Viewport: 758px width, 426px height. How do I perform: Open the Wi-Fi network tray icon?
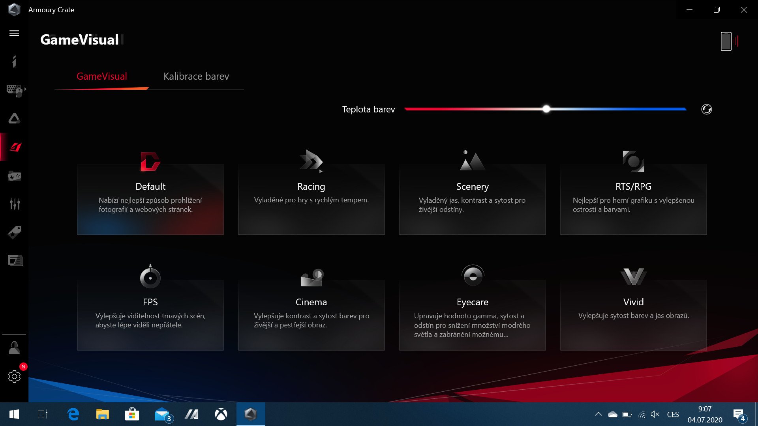[x=642, y=414]
